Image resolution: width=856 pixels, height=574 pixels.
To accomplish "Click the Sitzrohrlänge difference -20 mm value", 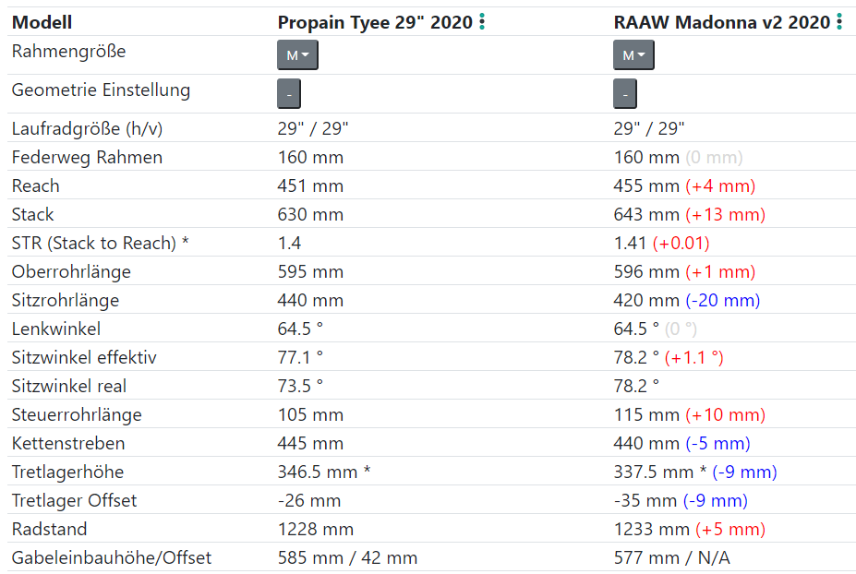I will tap(722, 301).
